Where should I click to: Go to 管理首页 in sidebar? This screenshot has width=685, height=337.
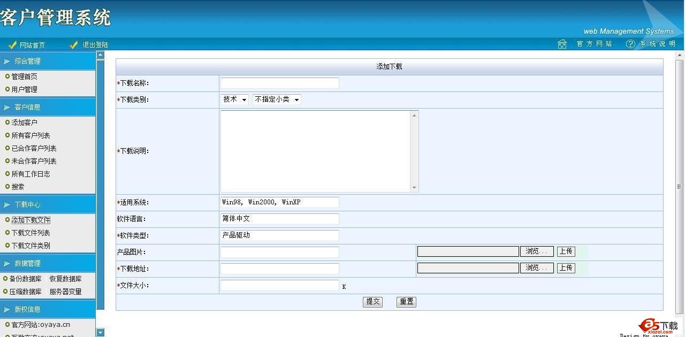(25, 76)
